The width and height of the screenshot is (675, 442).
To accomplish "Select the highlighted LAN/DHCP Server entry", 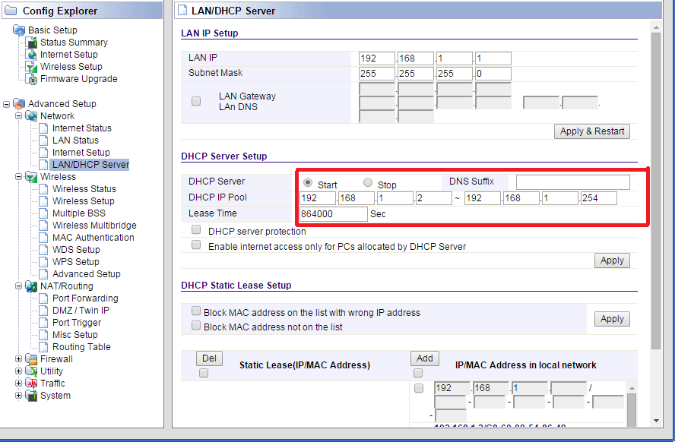I will [90, 165].
